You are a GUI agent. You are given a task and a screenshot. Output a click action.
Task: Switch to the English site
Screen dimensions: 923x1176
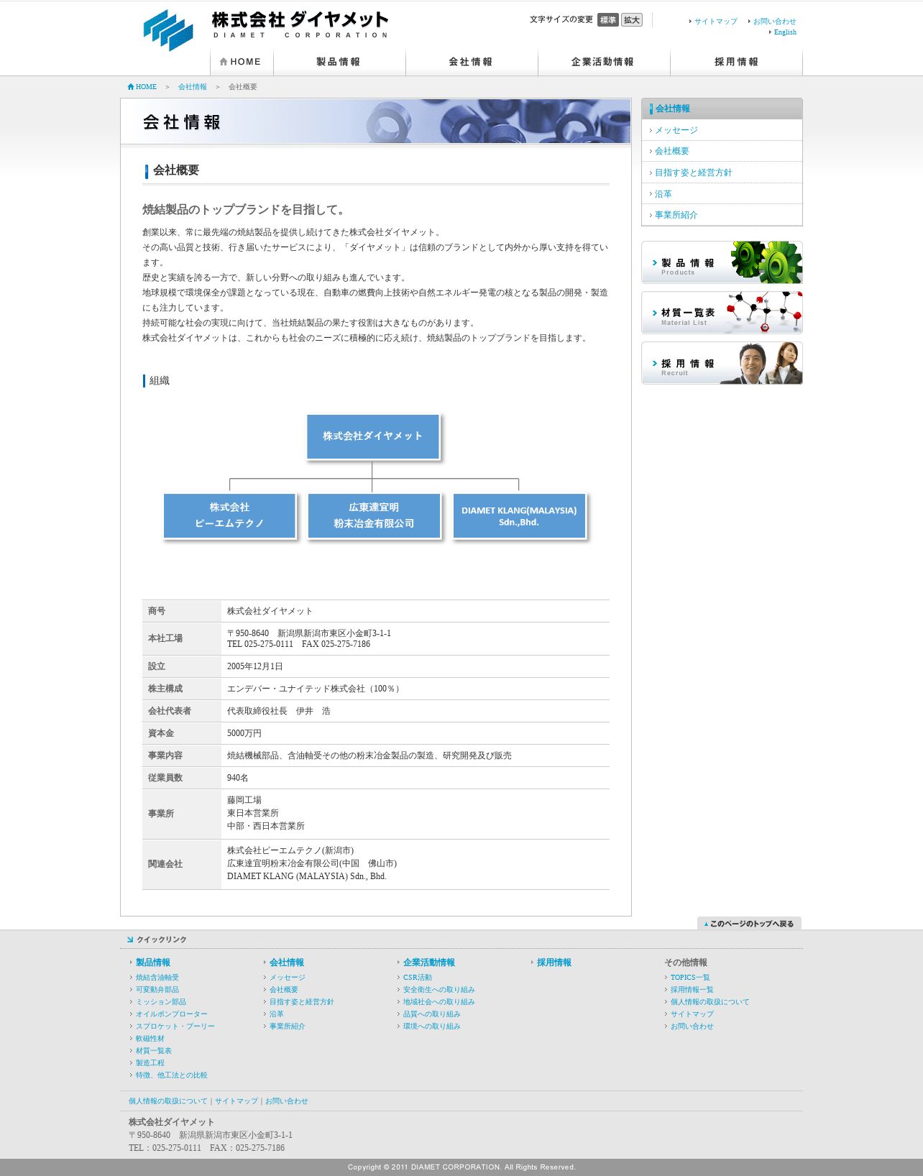785,32
